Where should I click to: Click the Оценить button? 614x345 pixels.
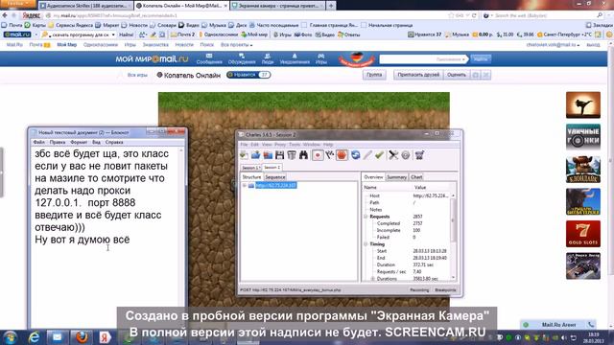click(x=457, y=75)
